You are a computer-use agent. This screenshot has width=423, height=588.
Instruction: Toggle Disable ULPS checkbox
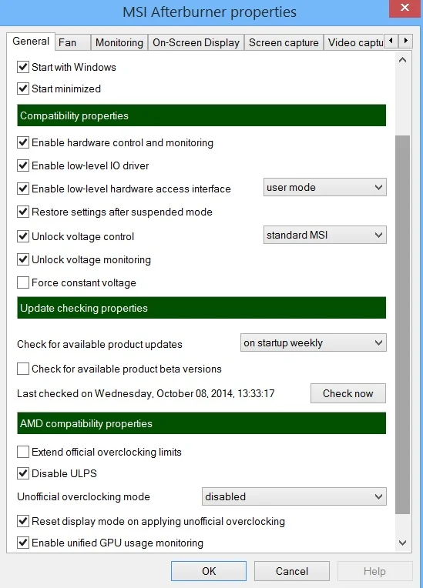point(23,473)
